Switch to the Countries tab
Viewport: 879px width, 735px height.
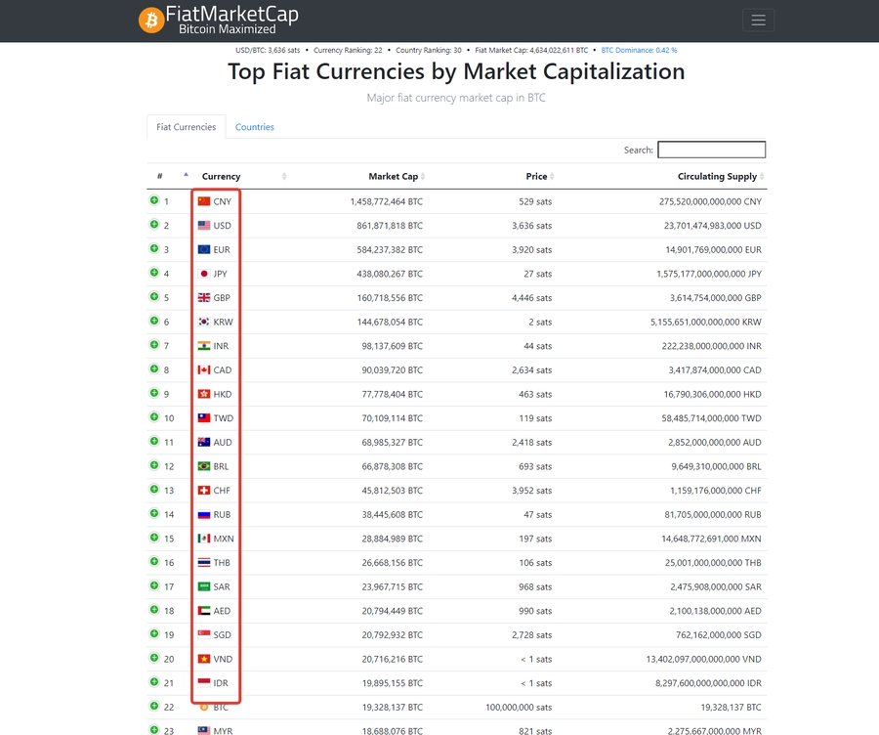(254, 127)
